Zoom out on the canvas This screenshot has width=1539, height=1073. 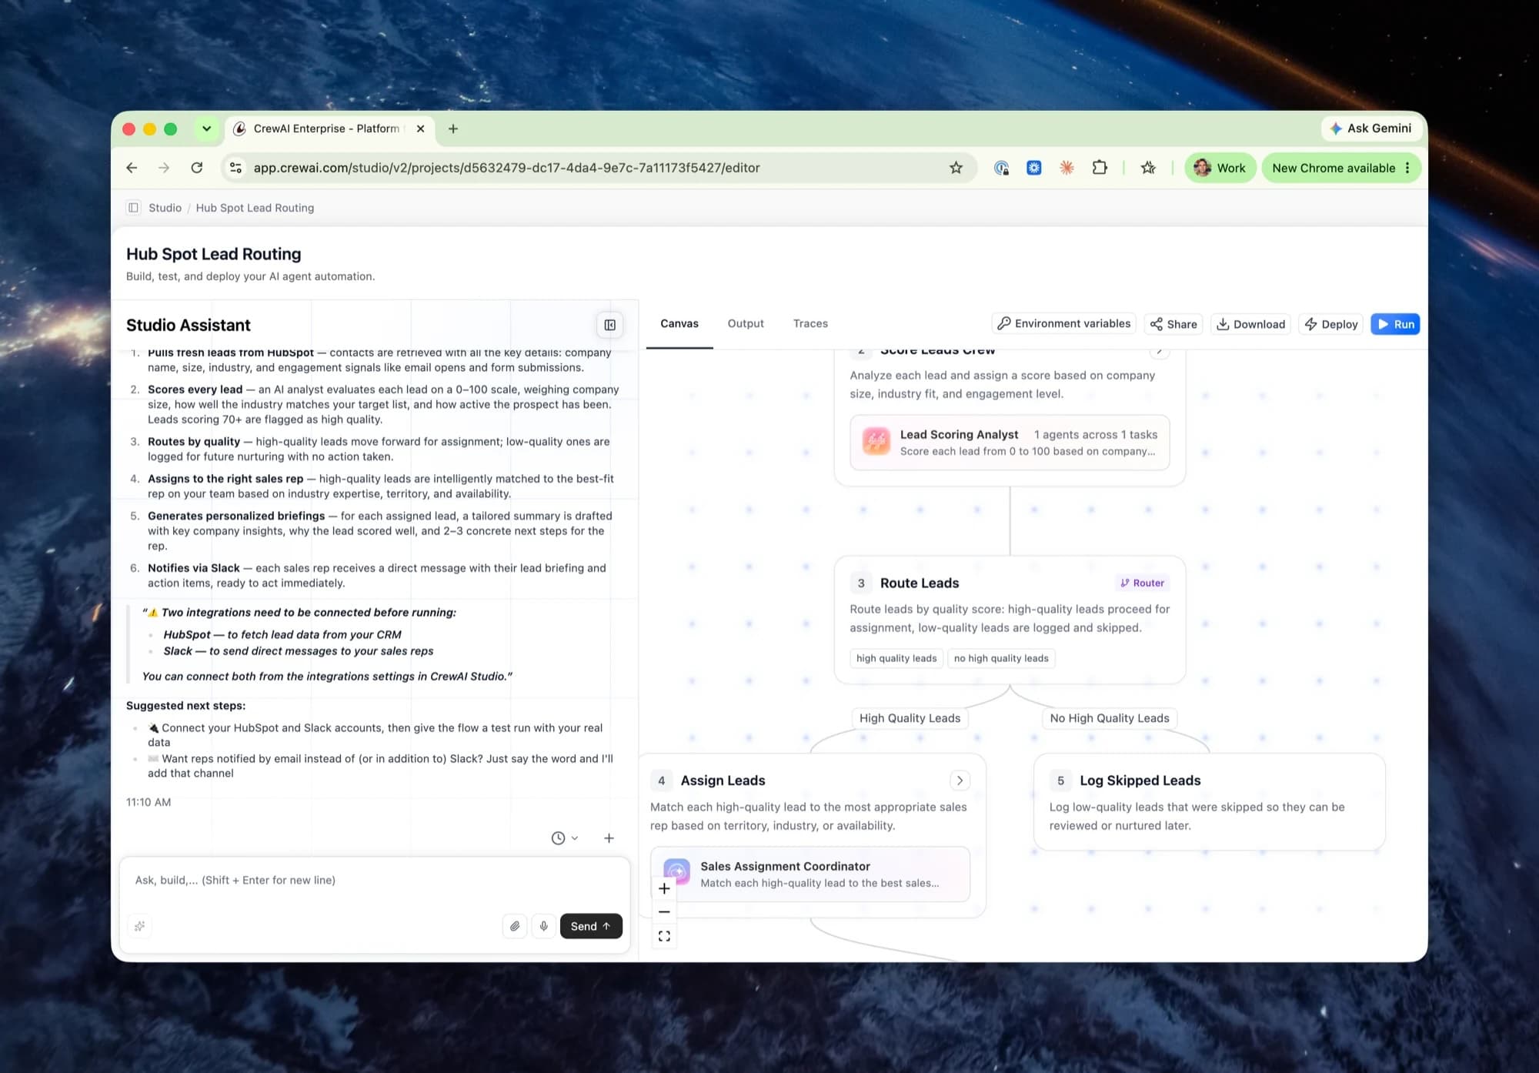(664, 912)
